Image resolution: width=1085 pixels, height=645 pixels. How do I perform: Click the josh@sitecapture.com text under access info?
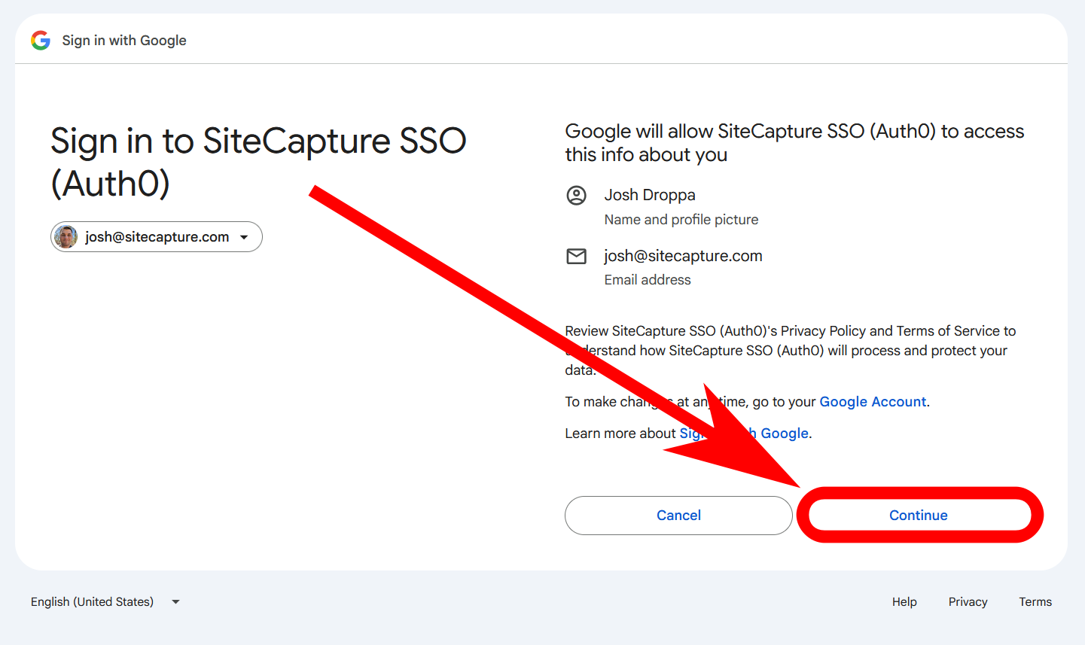[x=684, y=256]
